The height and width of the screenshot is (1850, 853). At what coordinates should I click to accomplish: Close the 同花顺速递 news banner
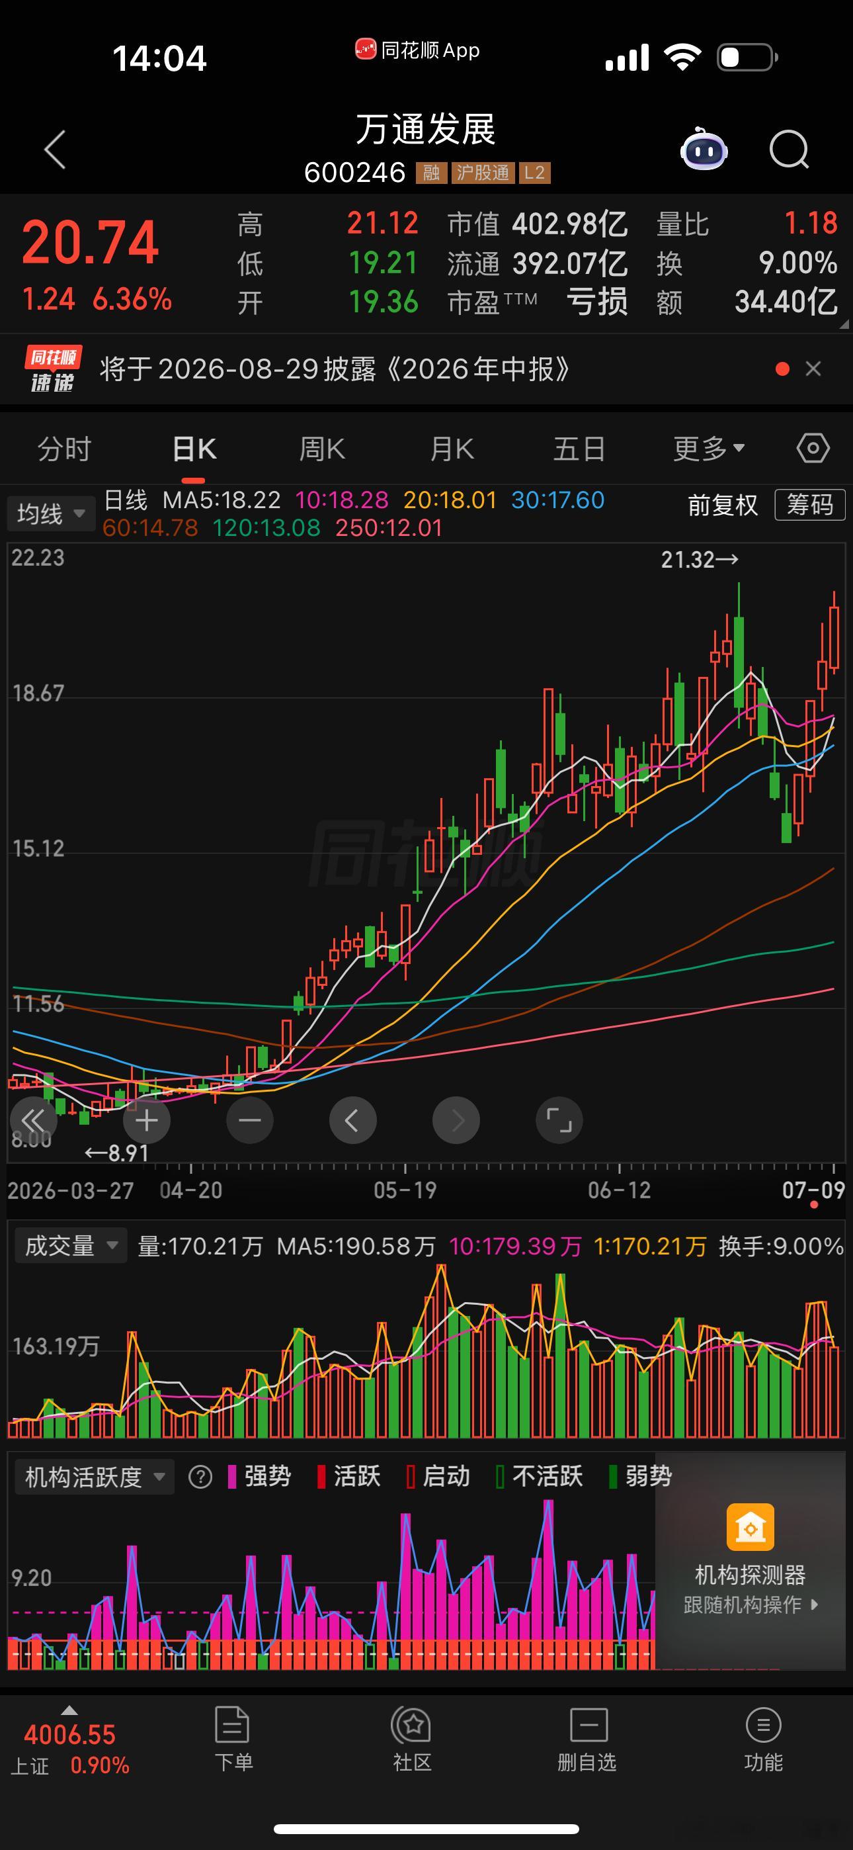813,369
